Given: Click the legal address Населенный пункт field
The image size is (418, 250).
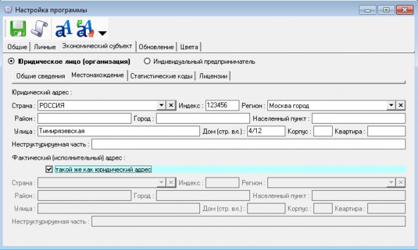Looking at the screenshot, I should [359, 118].
